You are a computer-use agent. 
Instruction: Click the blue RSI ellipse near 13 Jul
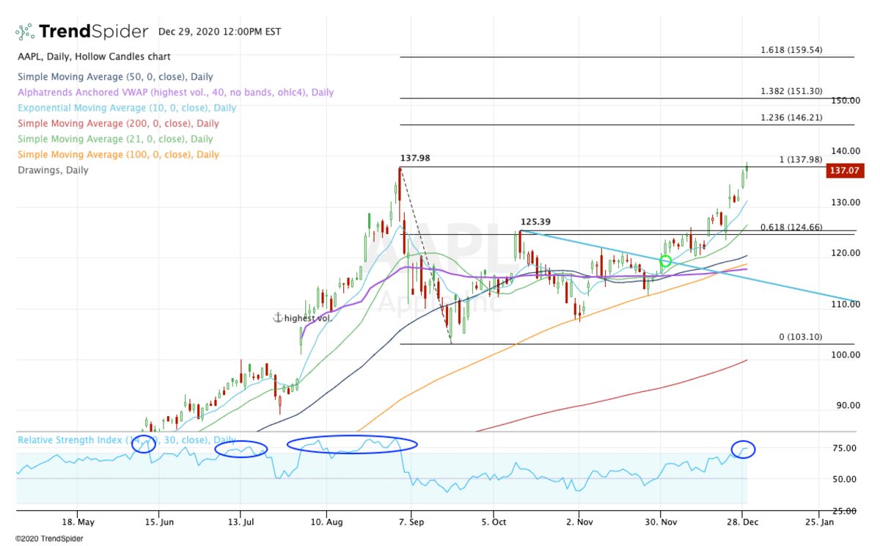point(241,449)
